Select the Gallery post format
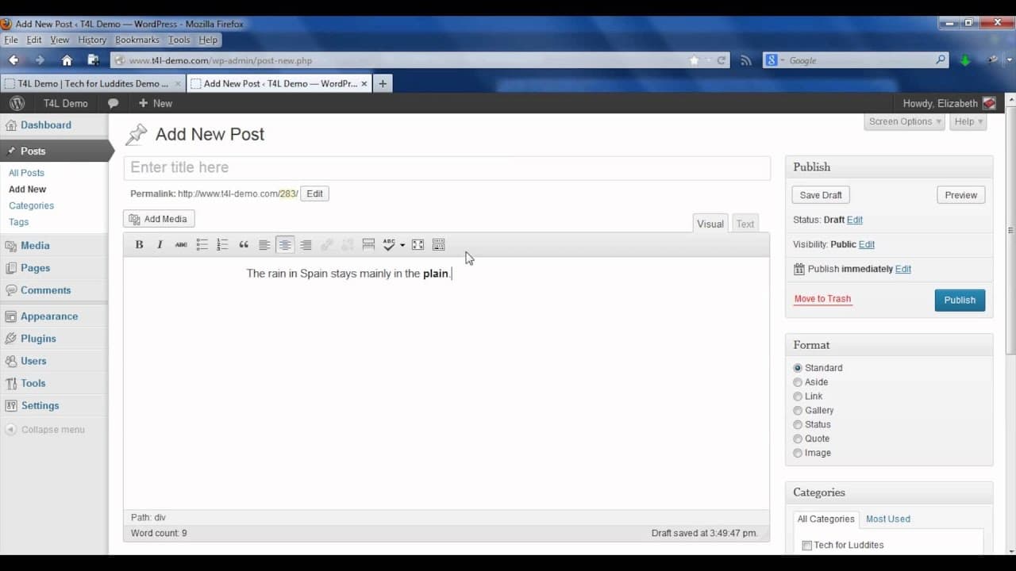This screenshot has height=571, width=1016. (798, 411)
